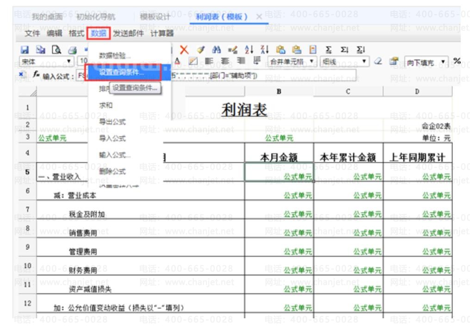This screenshot has width=470, height=328.
Task: Click the Print printer icon
Action: point(72,50)
